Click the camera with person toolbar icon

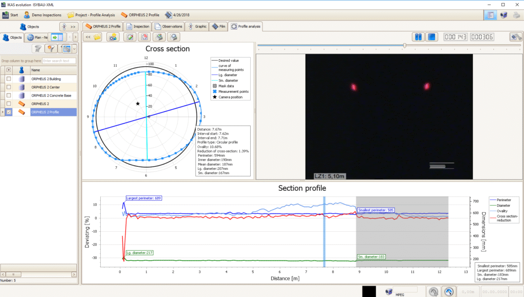113,37
